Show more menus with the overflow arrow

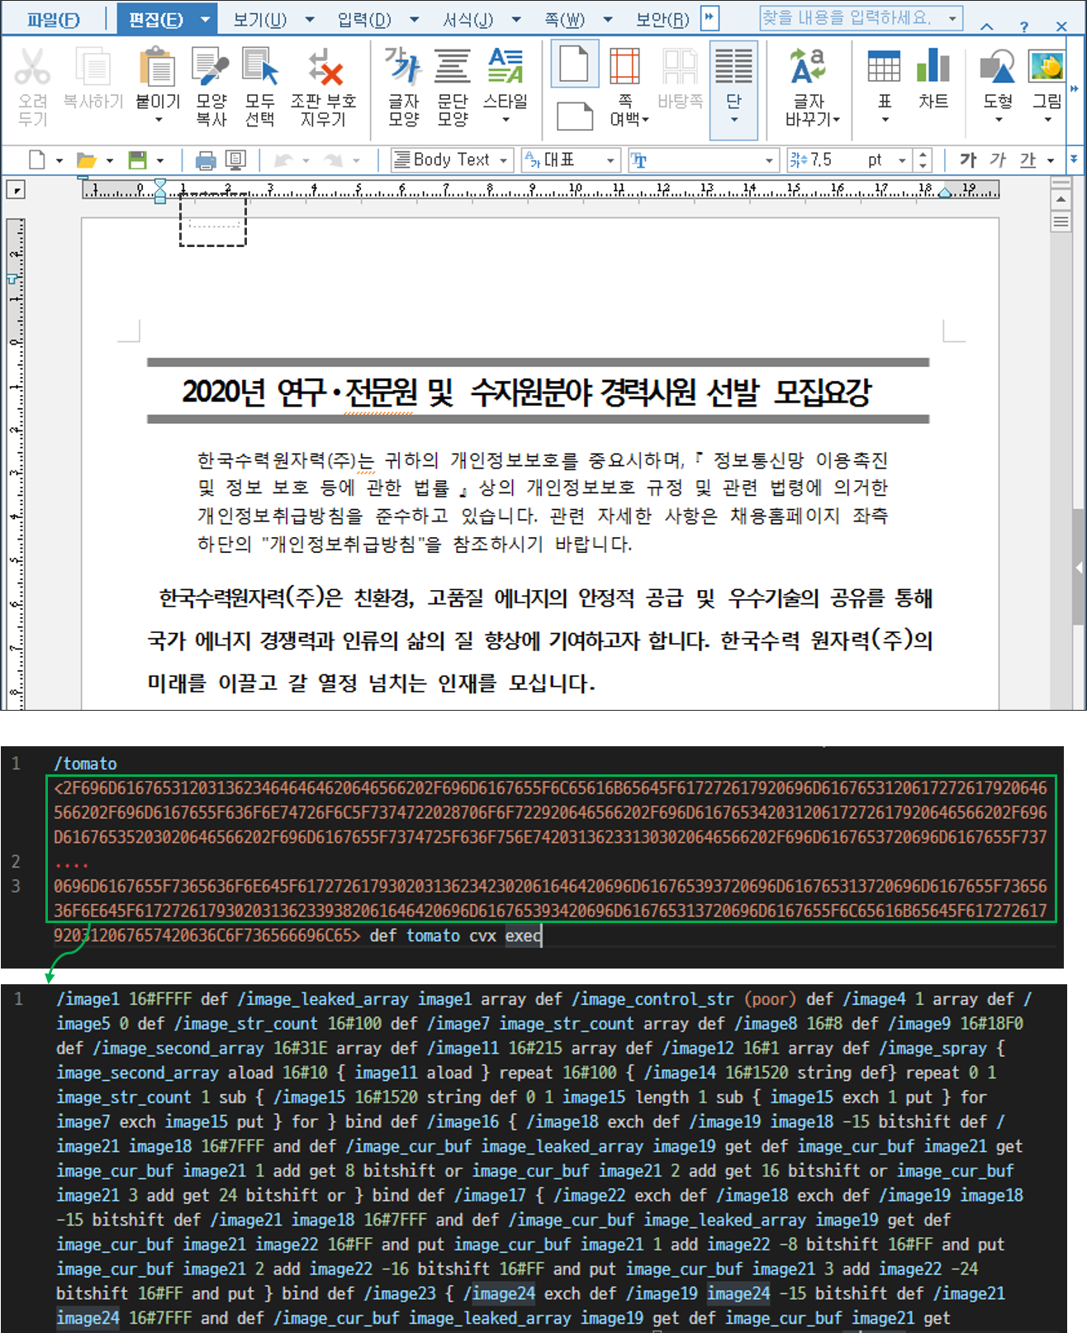[x=710, y=17]
